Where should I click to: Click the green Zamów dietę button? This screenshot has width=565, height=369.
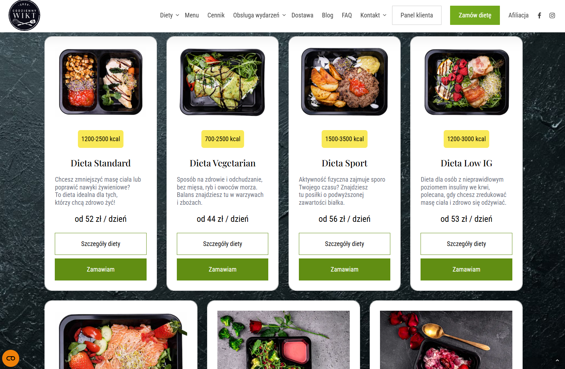(x=475, y=15)
